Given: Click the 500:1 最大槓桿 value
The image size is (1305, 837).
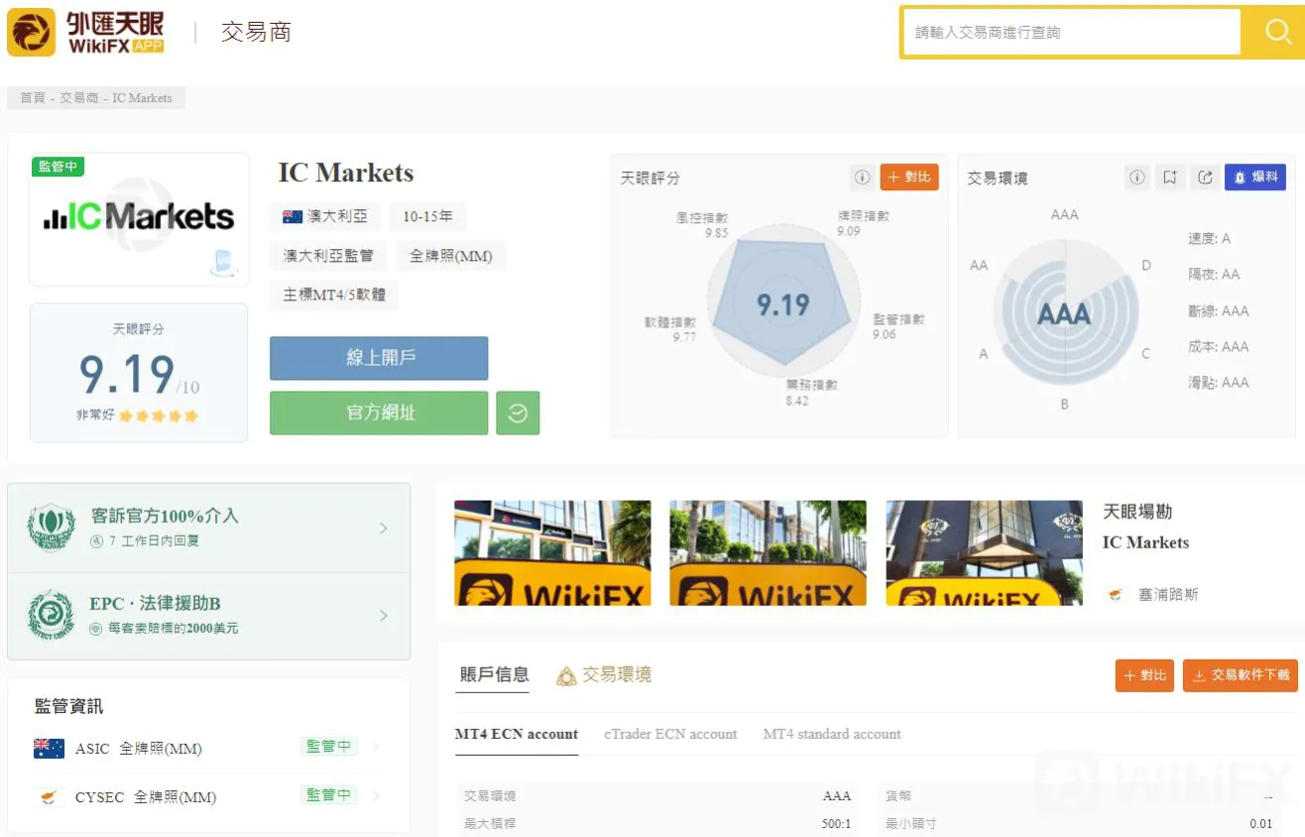Looking at the screenshot, I should click(x=836, y=824).
